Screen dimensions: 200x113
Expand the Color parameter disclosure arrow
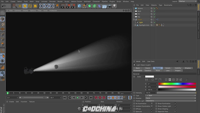[136, 77]
